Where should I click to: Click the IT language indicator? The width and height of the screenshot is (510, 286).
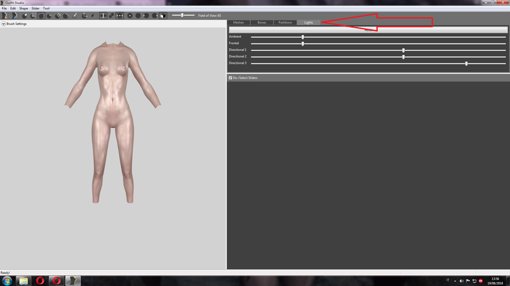pos(448,280)
